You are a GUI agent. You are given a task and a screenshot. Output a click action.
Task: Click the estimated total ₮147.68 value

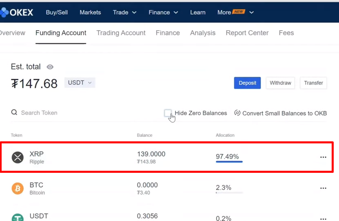click(34, 84)
